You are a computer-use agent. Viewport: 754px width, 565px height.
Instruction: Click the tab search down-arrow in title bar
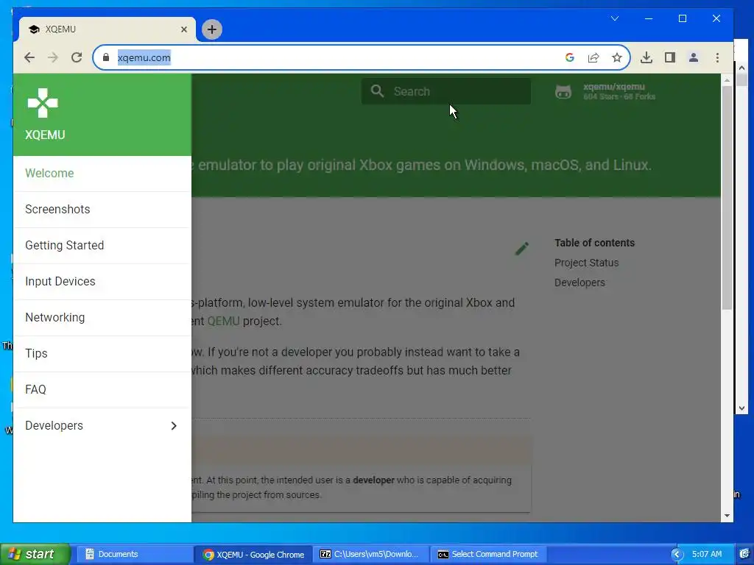[x=615, y=18]
